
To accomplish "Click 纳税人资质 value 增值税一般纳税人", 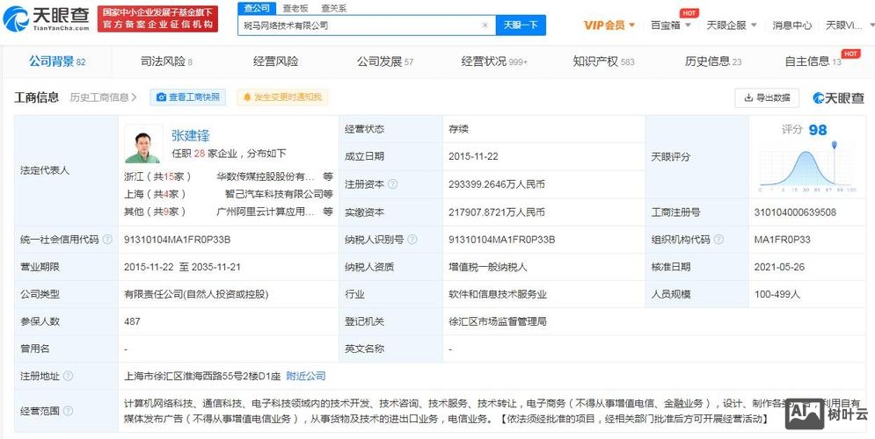I will pyautogui.click(x=488, y=267).
